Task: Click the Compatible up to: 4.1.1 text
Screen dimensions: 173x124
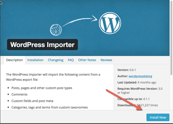Action: tap(134, 99)
